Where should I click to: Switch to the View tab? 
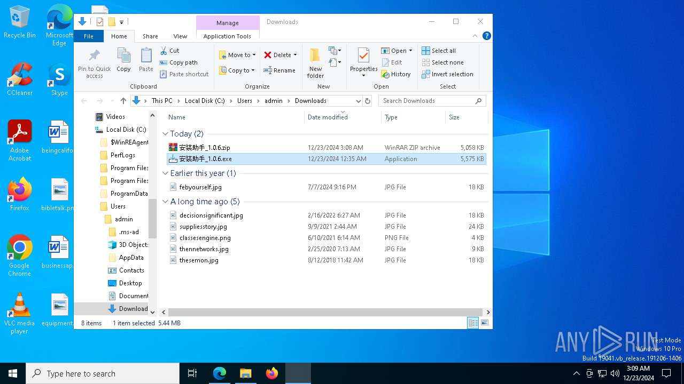tap(180, 36)
